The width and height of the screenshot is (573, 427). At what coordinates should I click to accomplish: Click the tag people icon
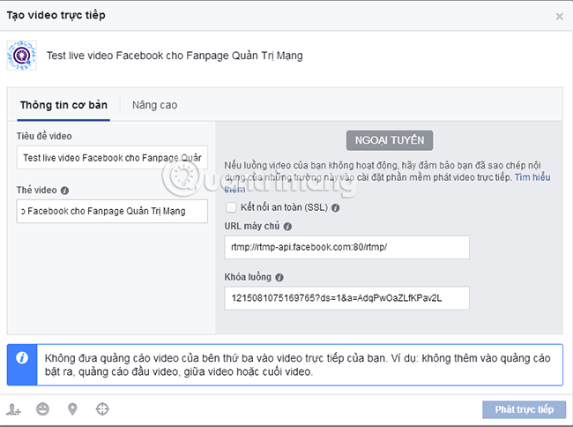pyautogui.click(x=13, y=409)
